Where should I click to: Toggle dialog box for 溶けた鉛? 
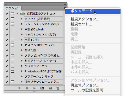[x=12, y=50]
